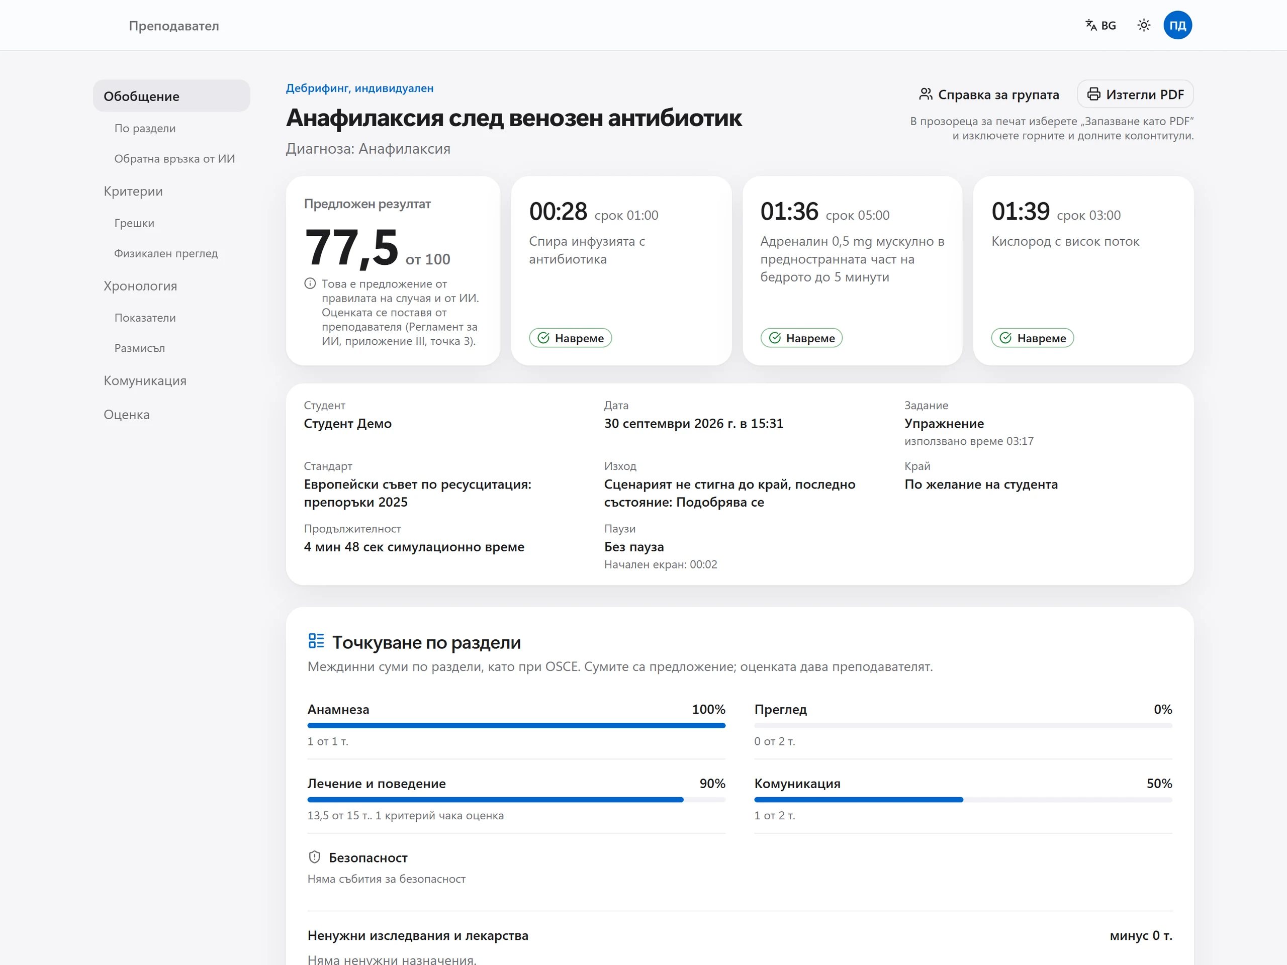Click the 77,5 proposed score value
This screenshot has width=1287, height=965.
tap(351, 248)
